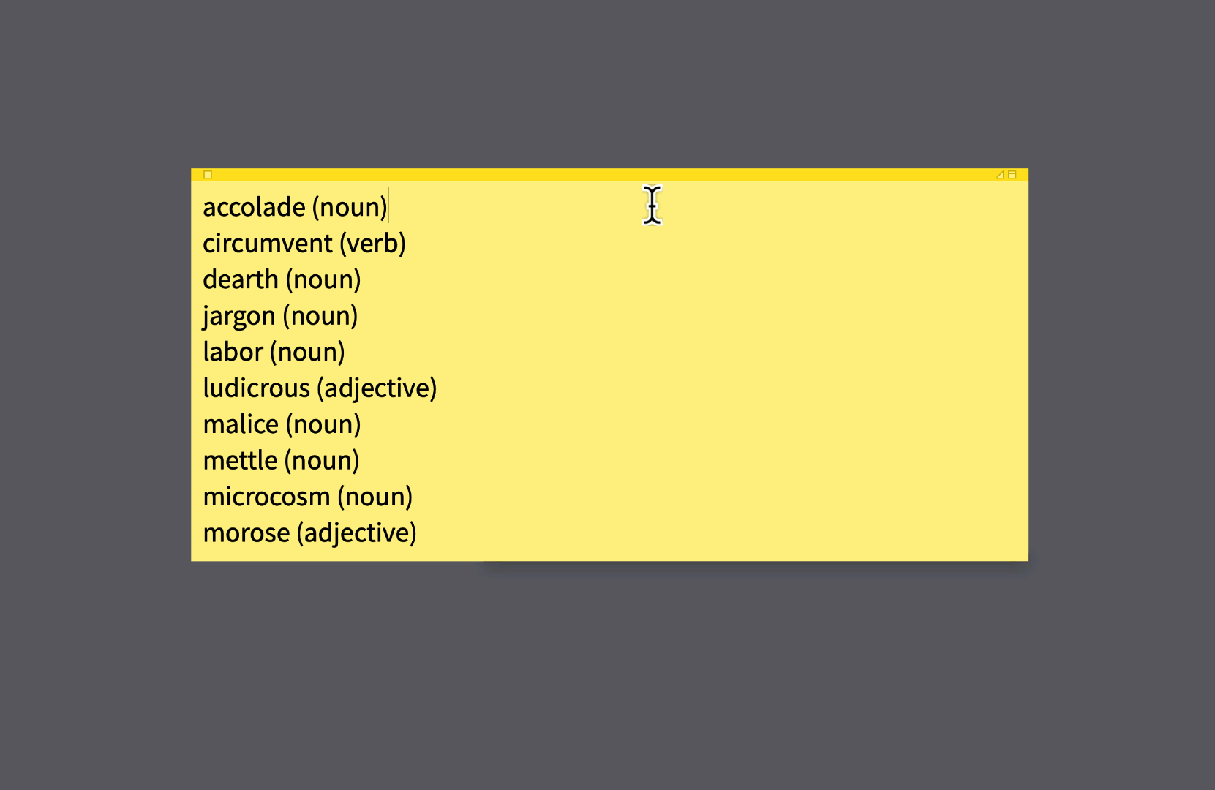Click on the word 'ludicrous'
1215x790 pixels.
[257, 388]
